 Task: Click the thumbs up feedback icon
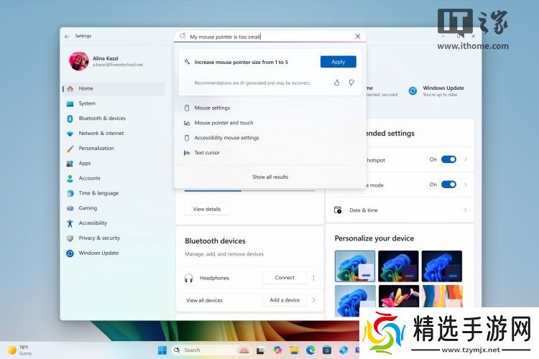336,83
